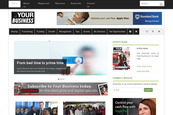Viewport: 173px width, 115px height.
Task: Open the Tips category
Action: point(78,31)
